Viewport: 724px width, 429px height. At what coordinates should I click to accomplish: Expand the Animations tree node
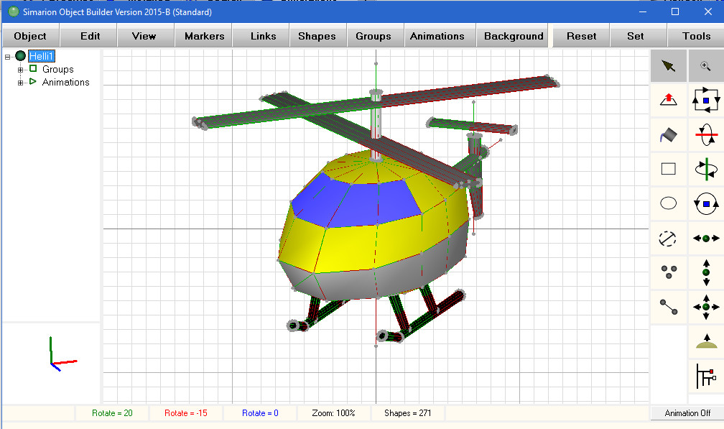tap(22, 83)
